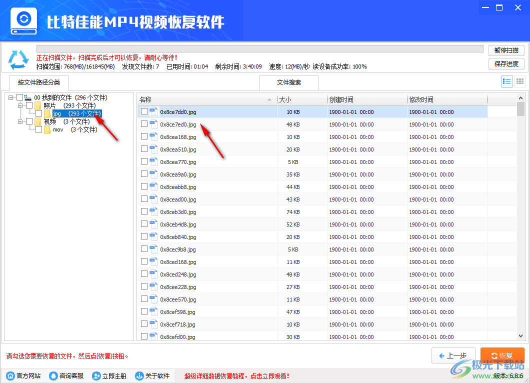Click the app logo disk icon
Screen dimensions: 530x384
(x=23, y=21)
